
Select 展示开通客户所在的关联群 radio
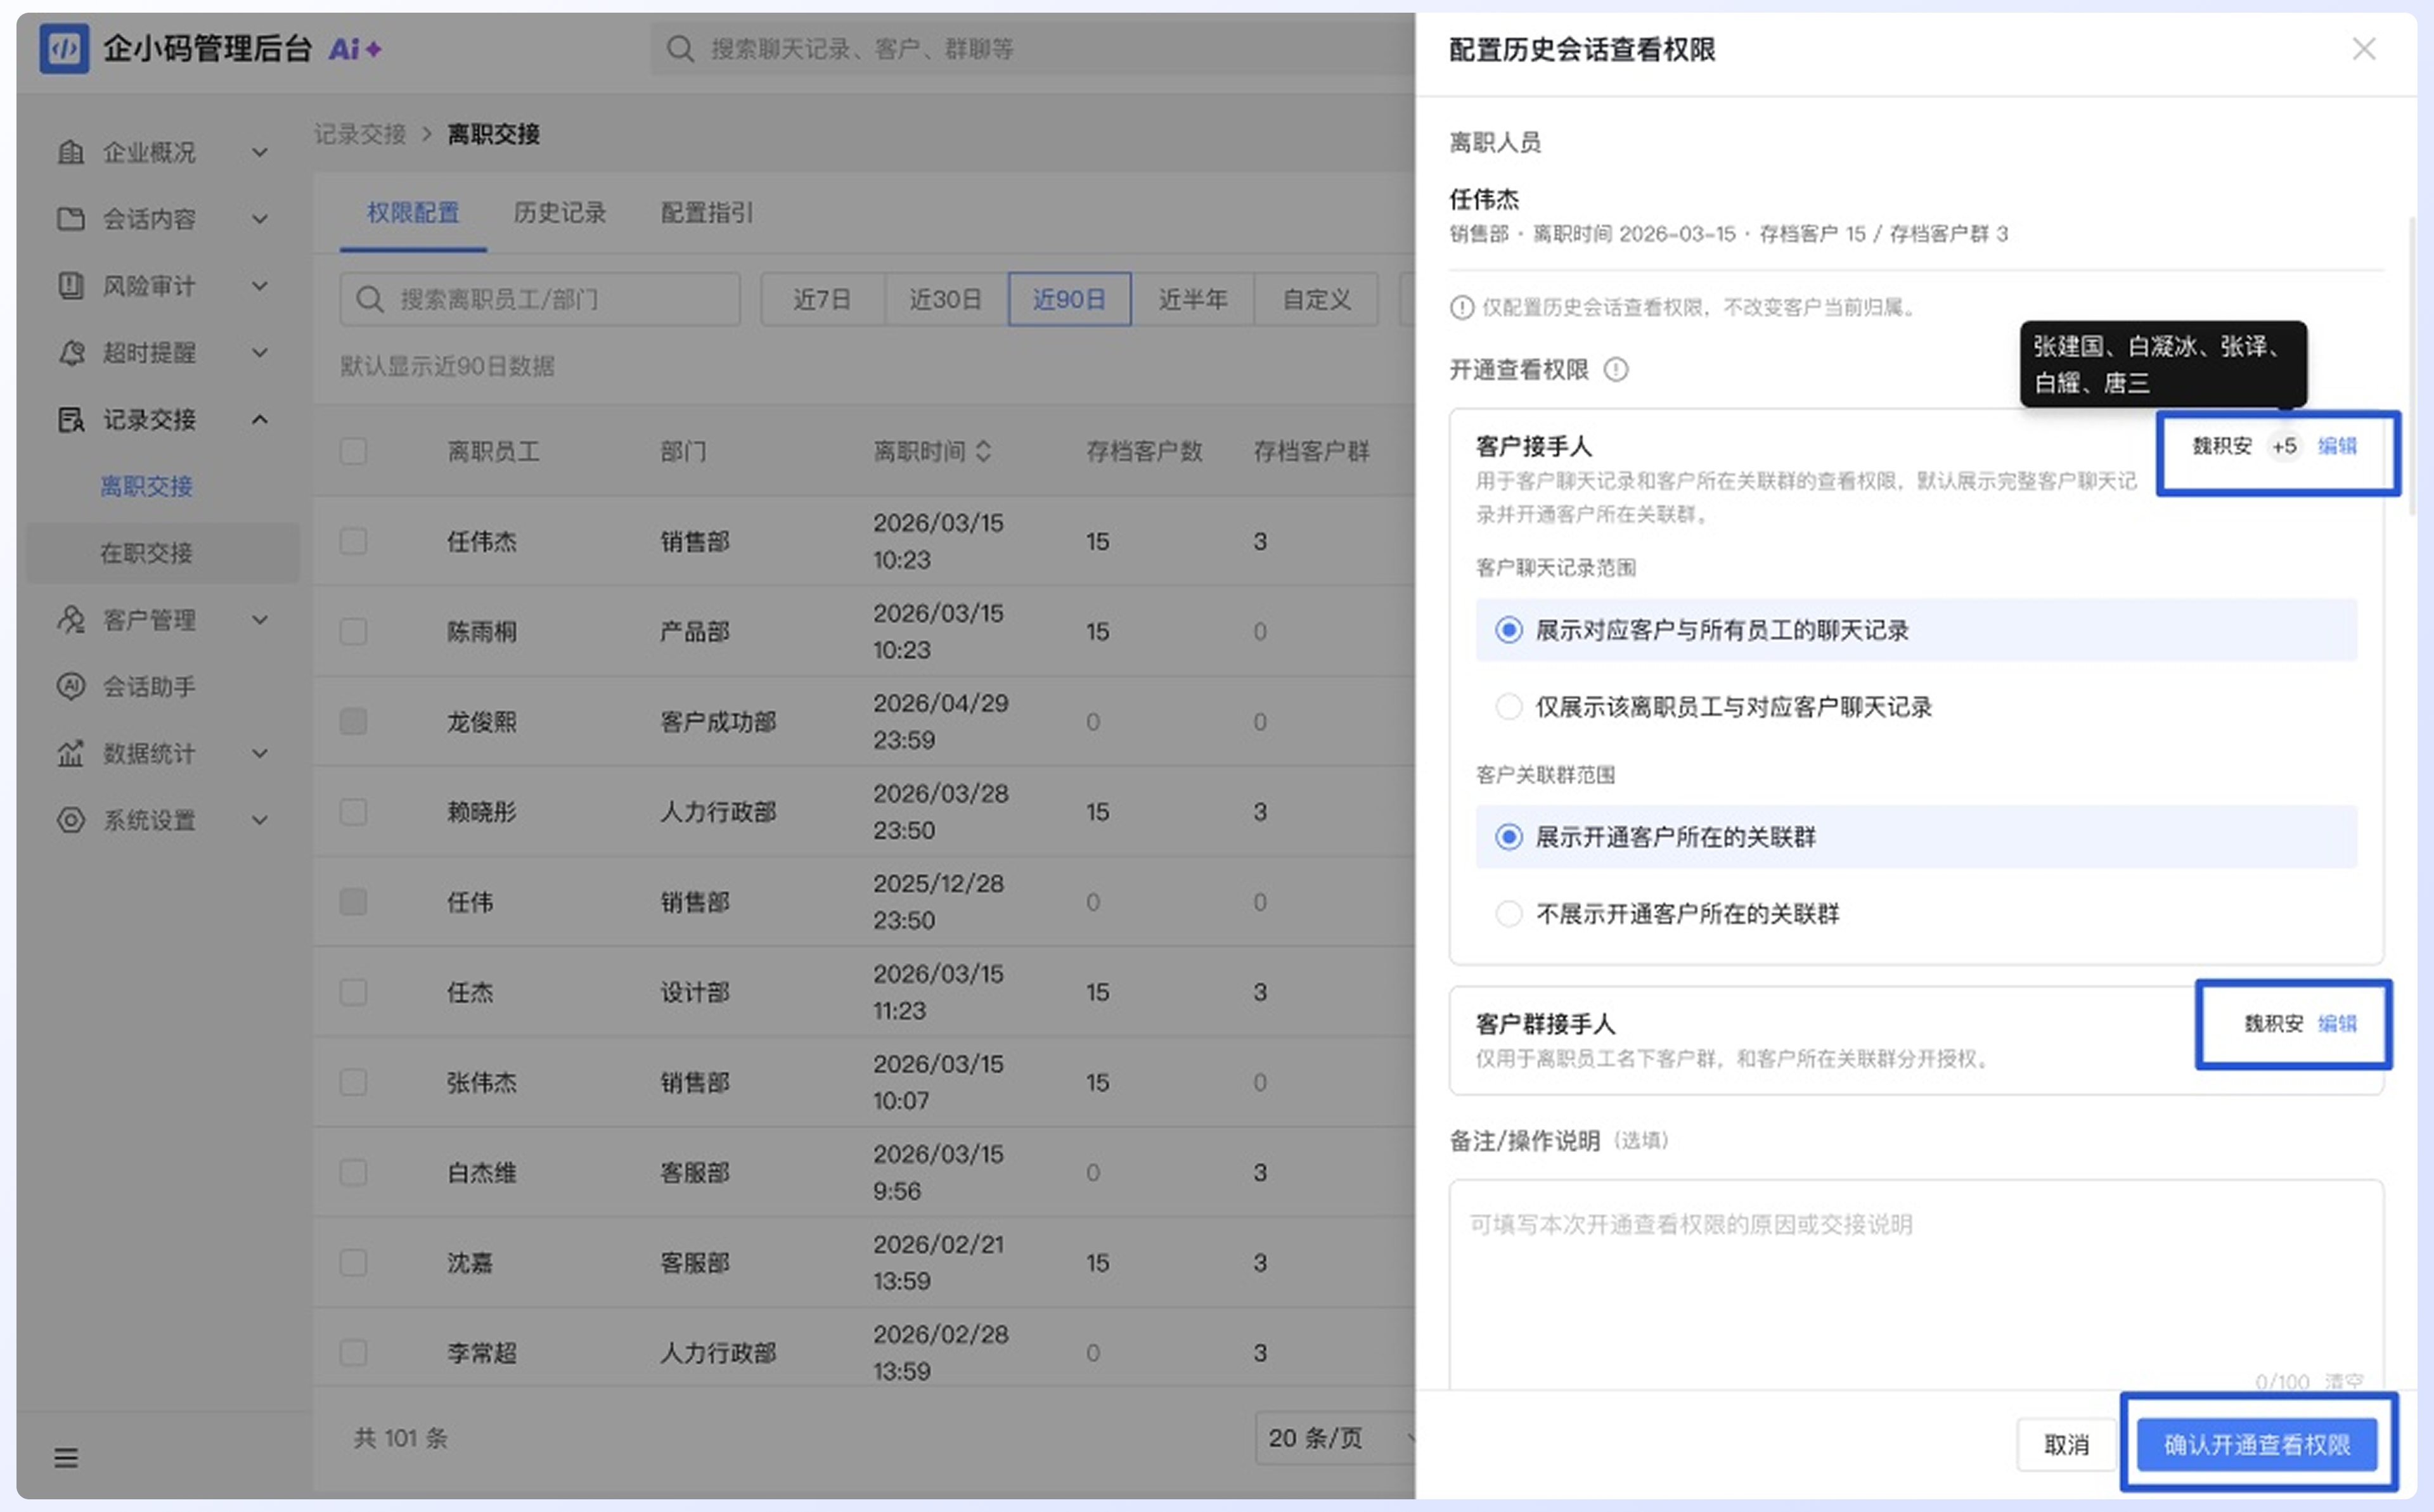1509,837
